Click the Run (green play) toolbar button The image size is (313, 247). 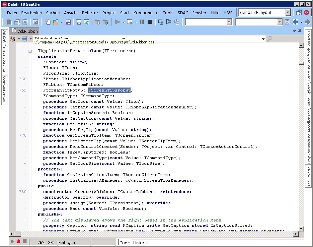coord(117,22)
